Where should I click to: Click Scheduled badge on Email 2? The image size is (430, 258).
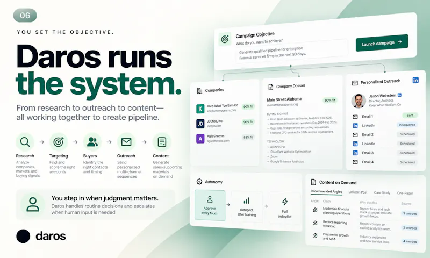(x=407, y=134)
